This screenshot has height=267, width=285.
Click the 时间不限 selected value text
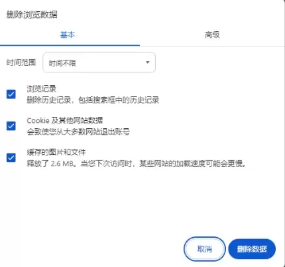coord(62,63)
